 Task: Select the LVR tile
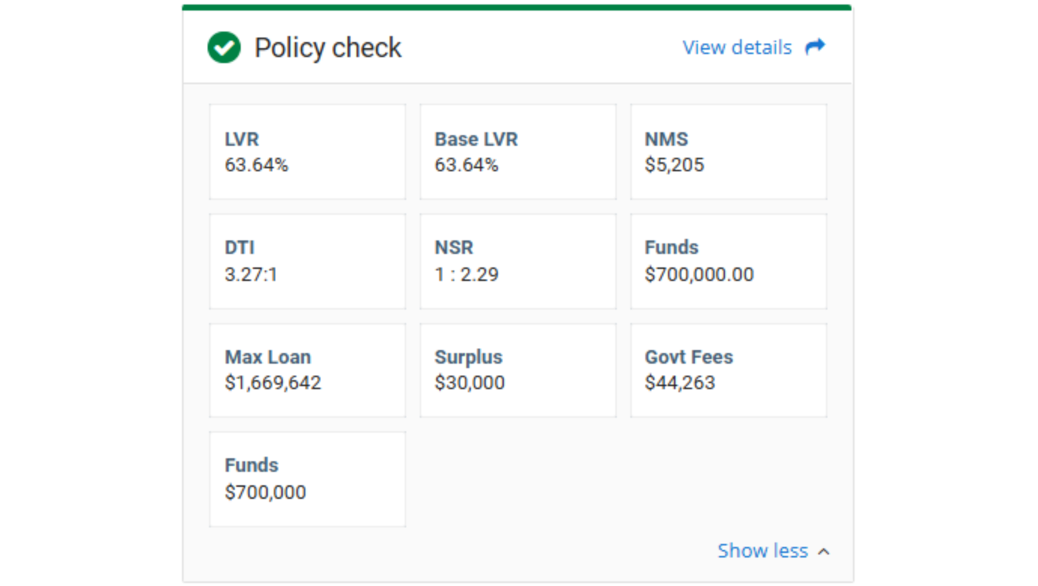click(x=307, y=152)
